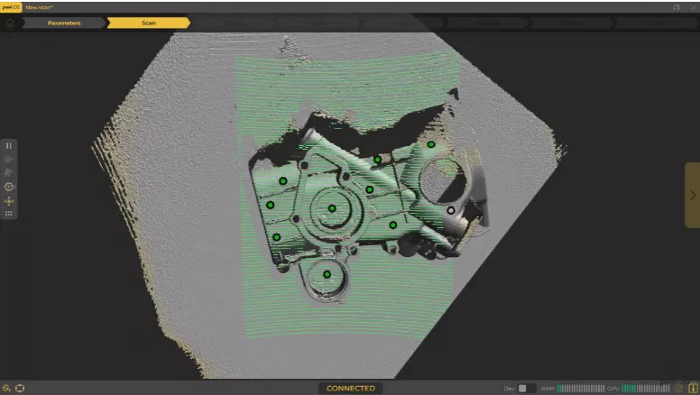Click the home icon in the top bar
Screen dimensions: 700x395
point(10,23)
